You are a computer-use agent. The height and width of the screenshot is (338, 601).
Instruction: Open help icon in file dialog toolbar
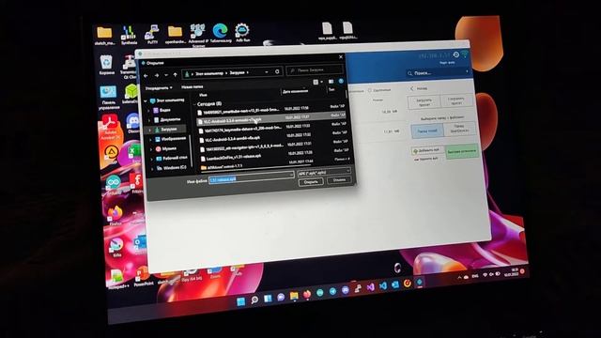(341, 82)
